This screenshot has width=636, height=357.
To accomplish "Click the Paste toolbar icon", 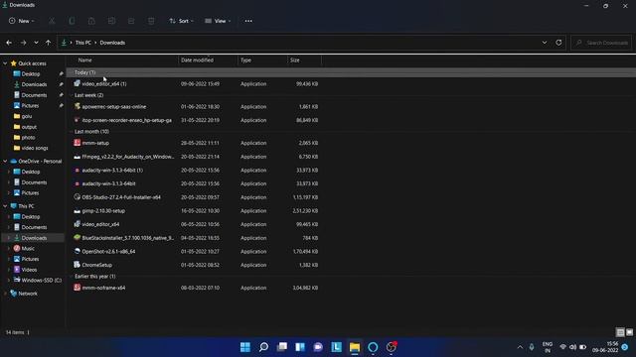I will 91,21.
